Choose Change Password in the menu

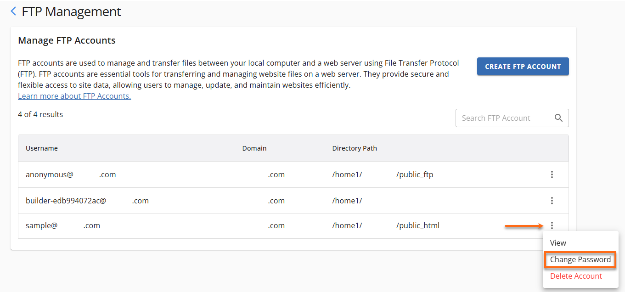(x=580, y=259)
